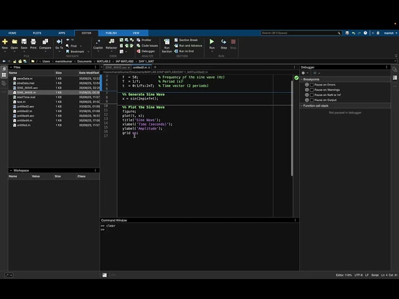
Task: Add a new editor tab with plus
Action: point(155,67)
